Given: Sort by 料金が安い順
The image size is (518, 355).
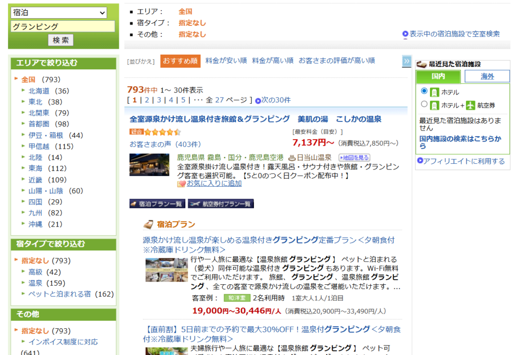Looking at the screenshot, I should pos(226,61).
